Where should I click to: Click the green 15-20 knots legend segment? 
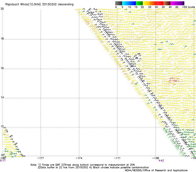(x=139, y=3)
